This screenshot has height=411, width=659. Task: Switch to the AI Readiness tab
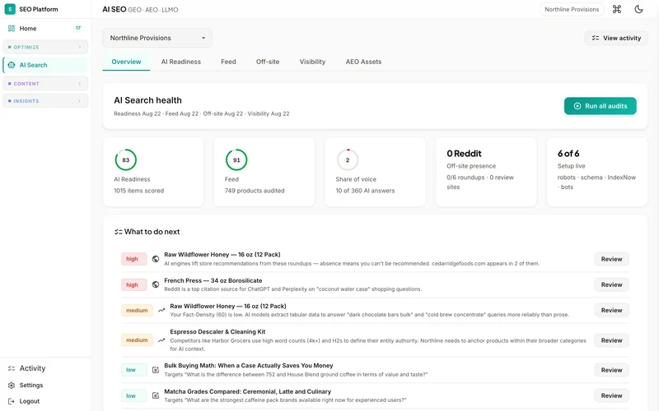coord(180,62)
